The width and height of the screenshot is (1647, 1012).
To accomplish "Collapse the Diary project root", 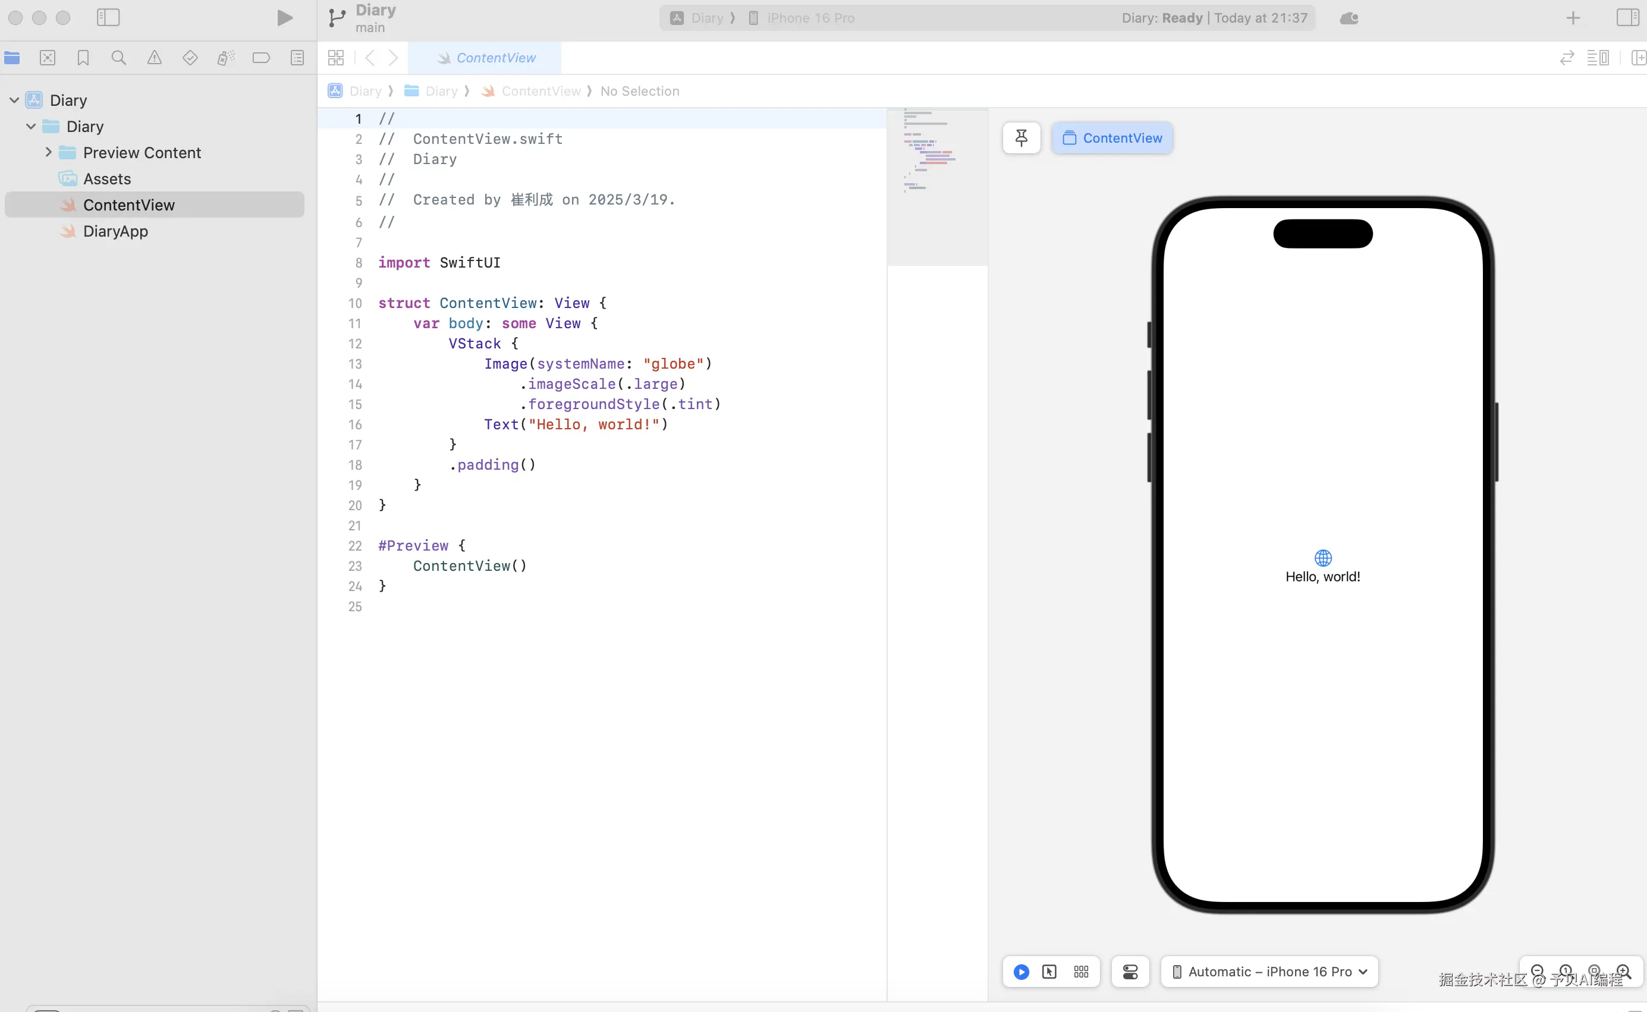I will [14, 100].
